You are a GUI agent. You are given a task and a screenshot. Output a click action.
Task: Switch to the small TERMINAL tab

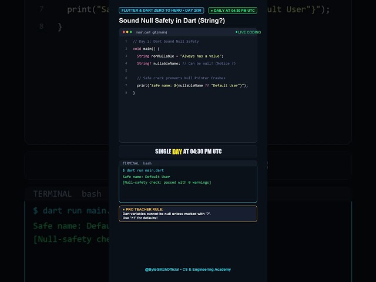point(130,163)
